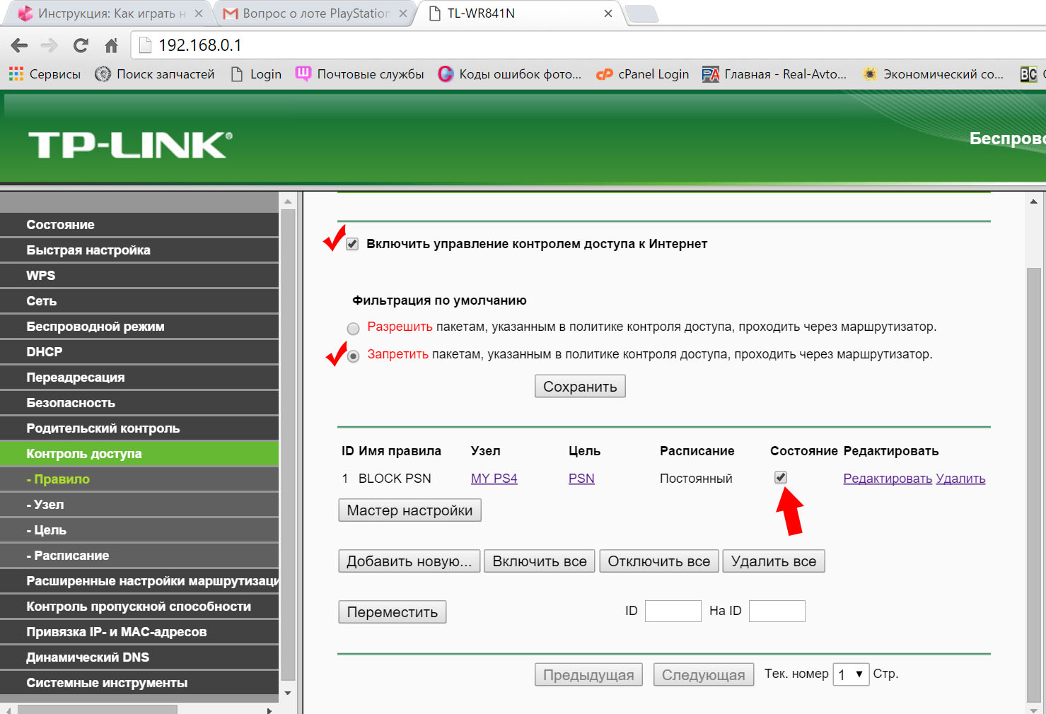Open the cPanel Login bookmark
Viewport: 1046px width, 714px height.
[x=642, y=74]
